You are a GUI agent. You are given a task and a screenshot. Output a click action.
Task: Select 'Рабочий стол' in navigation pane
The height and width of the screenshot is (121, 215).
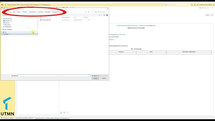click(8, 21)
